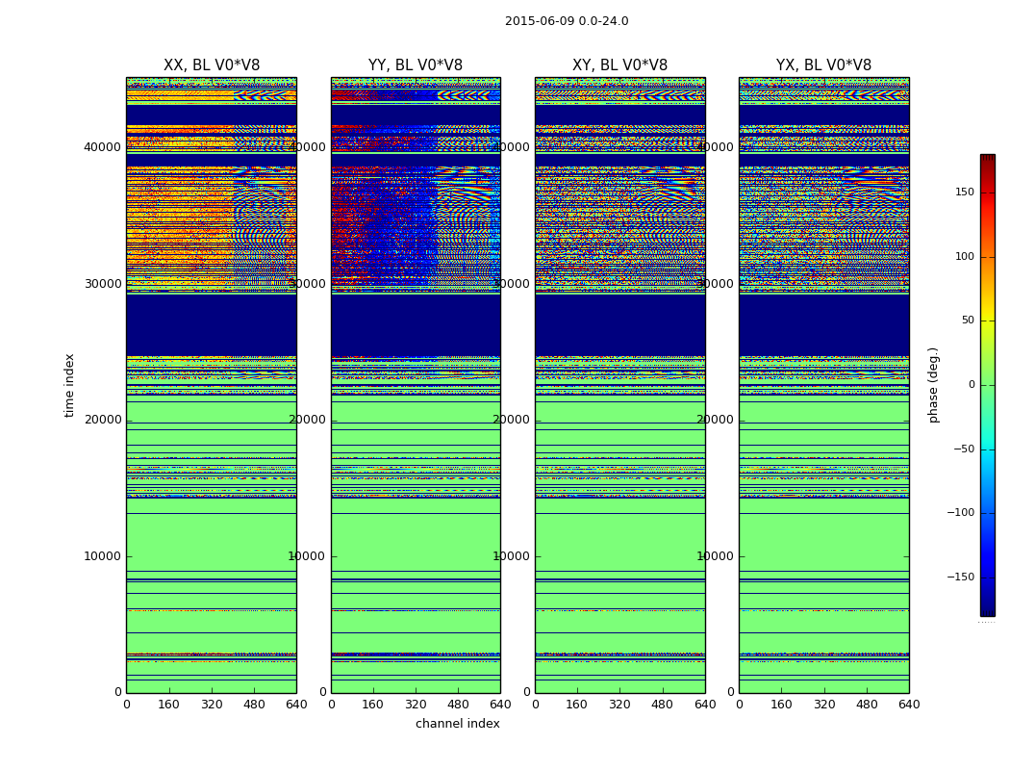Screen dimensions: 1010x770
Task: Select the "XX, BL V0*V8" subplot title
Action: [x=212, y=65]
